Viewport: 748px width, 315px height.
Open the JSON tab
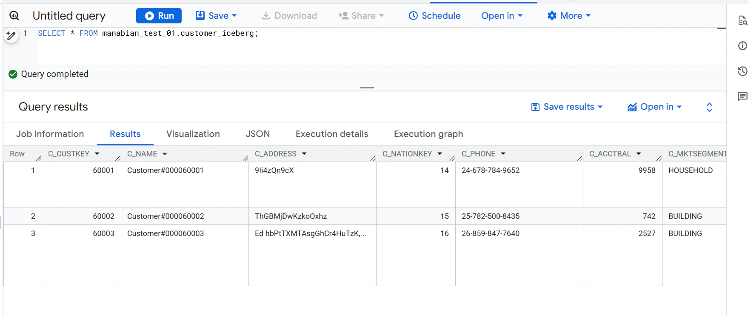point(258,134)
